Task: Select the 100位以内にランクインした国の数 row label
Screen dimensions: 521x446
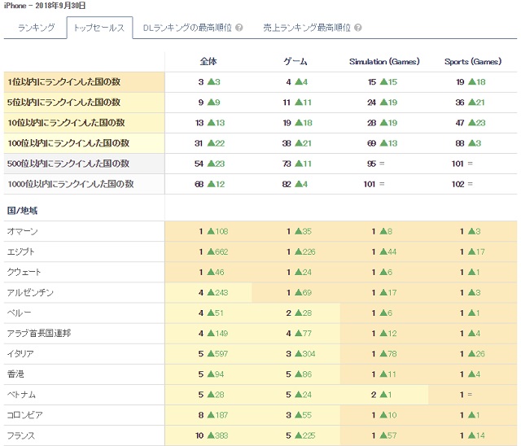Action: tap(84, 143)
